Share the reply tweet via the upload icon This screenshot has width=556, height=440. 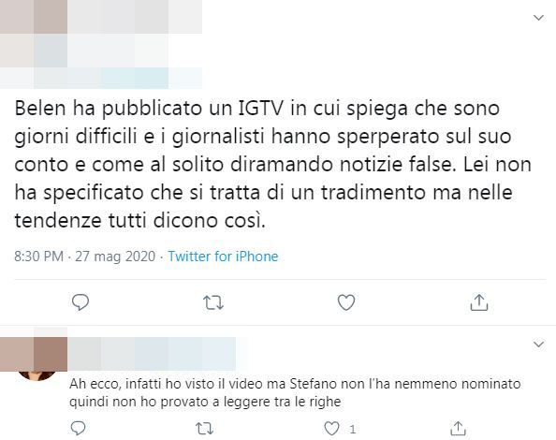pos(458,429)
